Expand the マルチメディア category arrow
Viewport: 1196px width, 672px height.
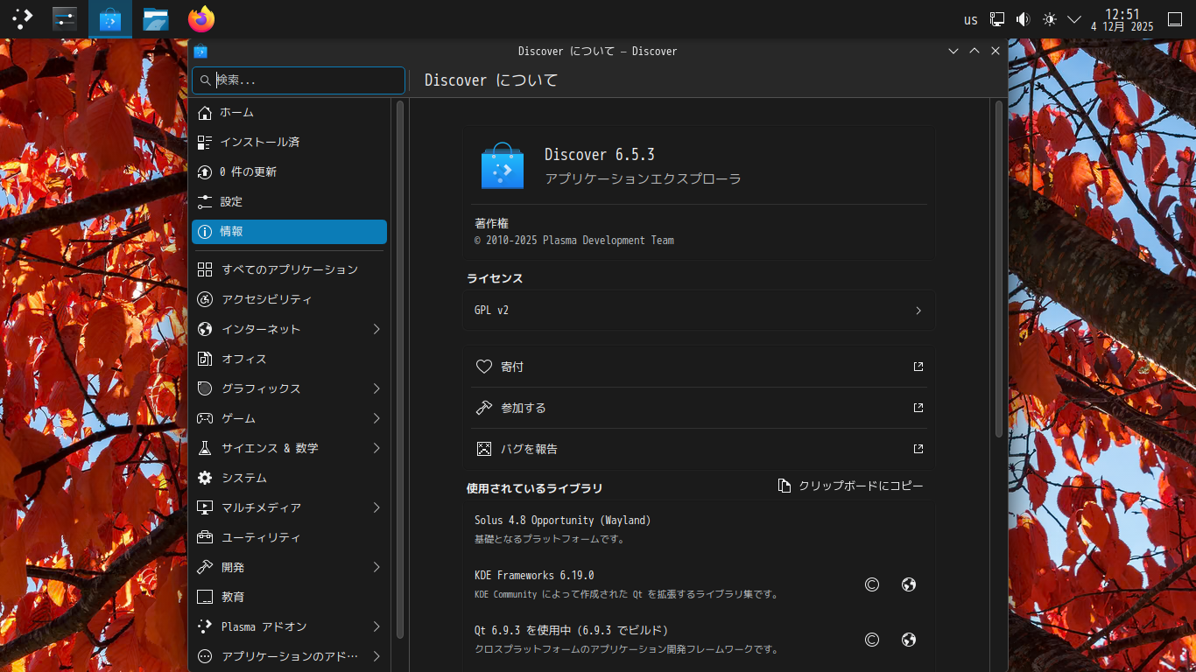pyautogui.click(x=376, y=507)
